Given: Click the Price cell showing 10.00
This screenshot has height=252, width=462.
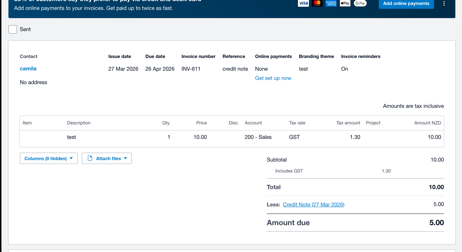Looking at the screenshot, I should click(200, 137).
